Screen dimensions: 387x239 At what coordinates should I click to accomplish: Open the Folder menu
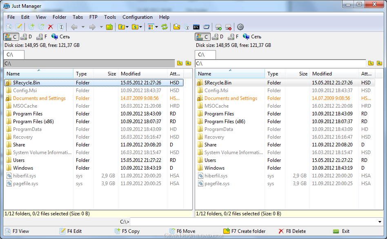tap(59, 17)
